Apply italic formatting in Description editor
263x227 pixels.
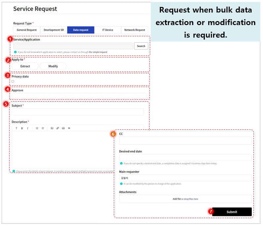tap(27, 128)
